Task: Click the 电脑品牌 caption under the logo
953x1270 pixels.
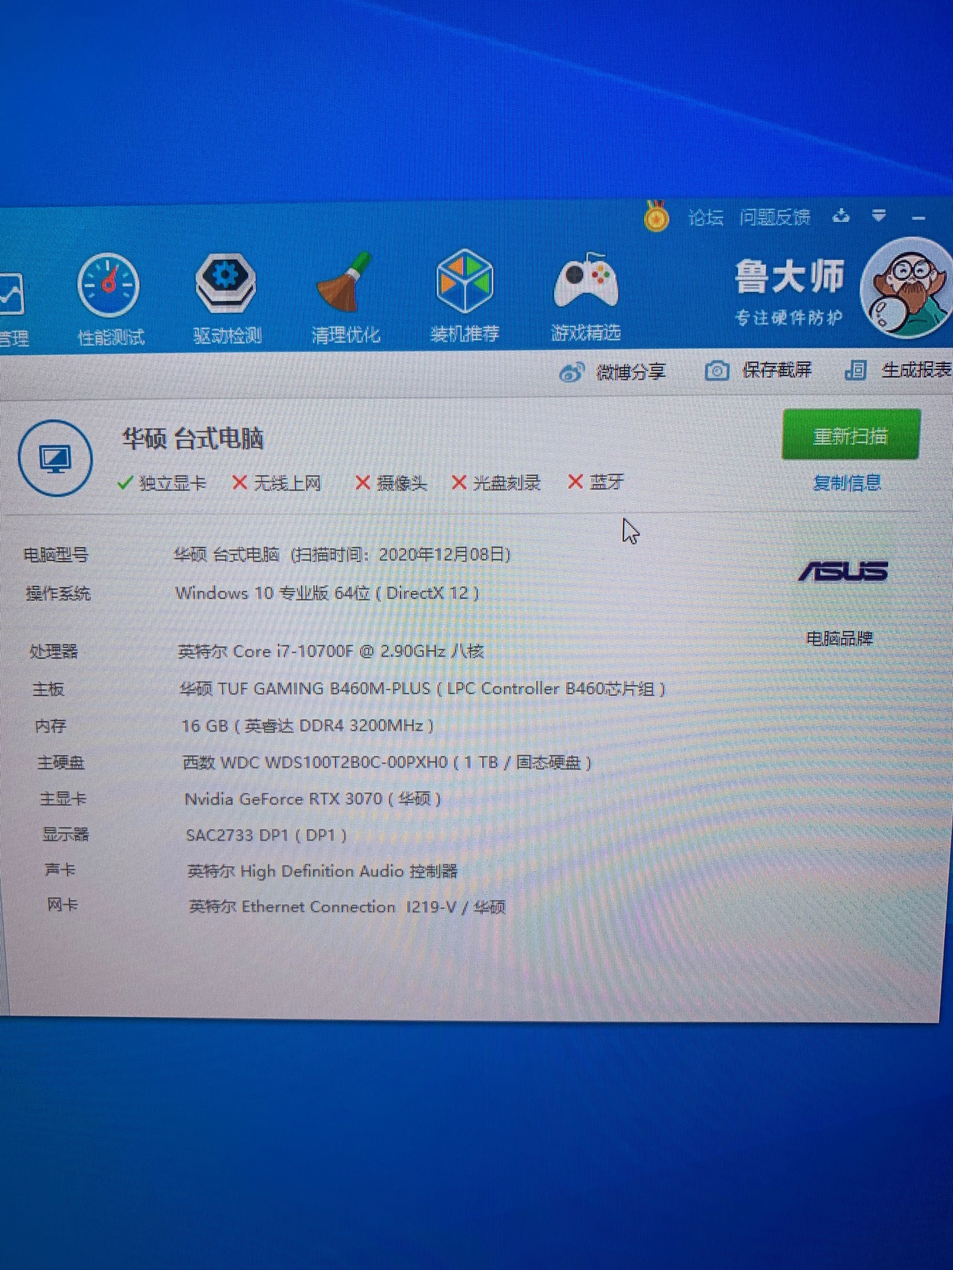Action: point(840,638)
